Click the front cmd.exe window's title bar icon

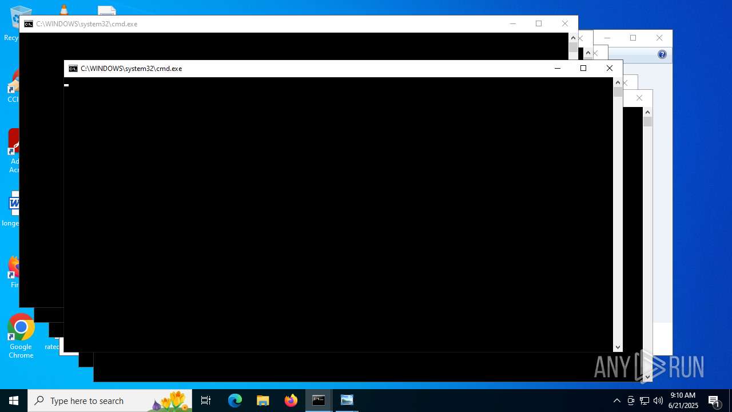point(73,69)
